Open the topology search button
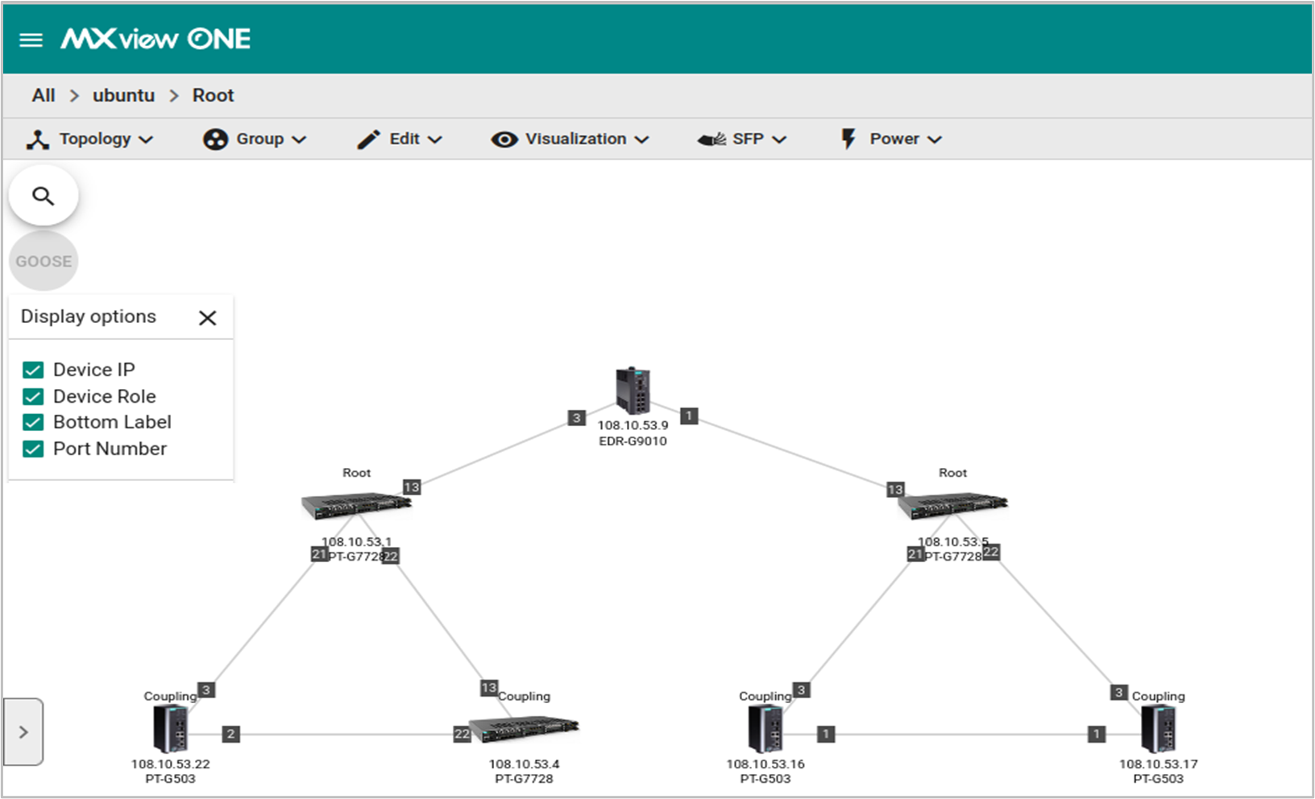Image resolution: width=1315 pixels, height=799 pixels. (44, 196)
